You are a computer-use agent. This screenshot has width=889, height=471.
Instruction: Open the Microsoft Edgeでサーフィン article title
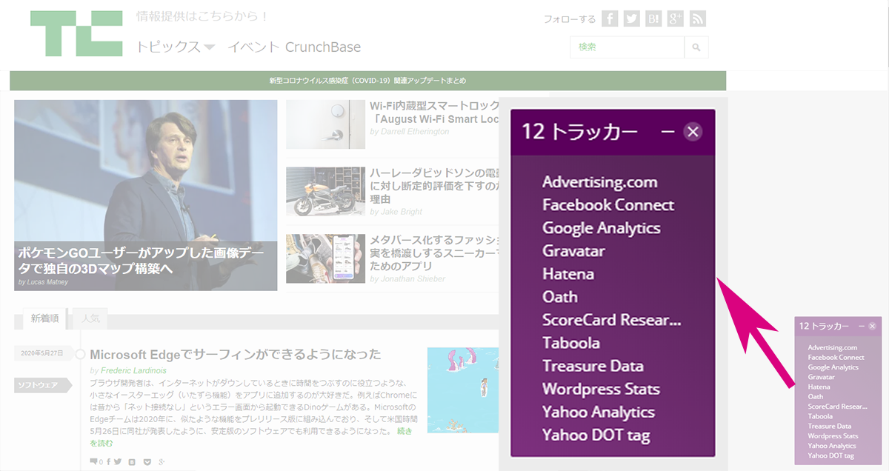pos(236,354)
